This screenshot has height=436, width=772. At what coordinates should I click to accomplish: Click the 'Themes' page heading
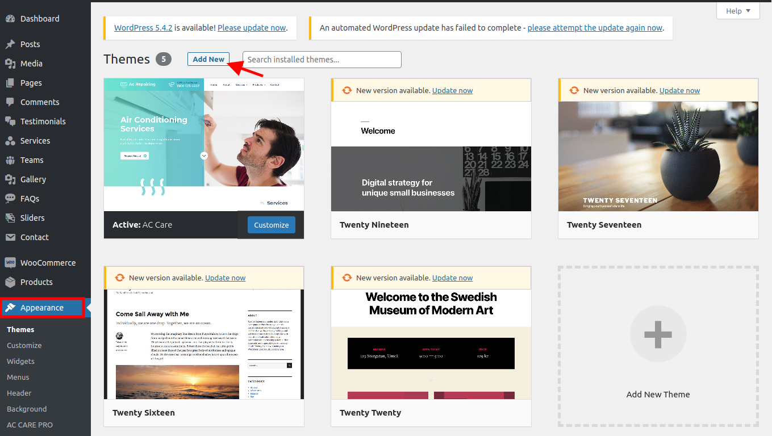[127, 59]
